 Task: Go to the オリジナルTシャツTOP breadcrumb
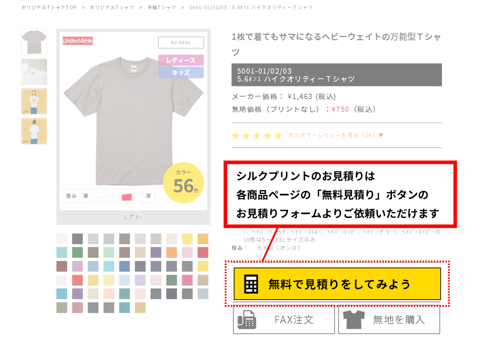point(49,7)
